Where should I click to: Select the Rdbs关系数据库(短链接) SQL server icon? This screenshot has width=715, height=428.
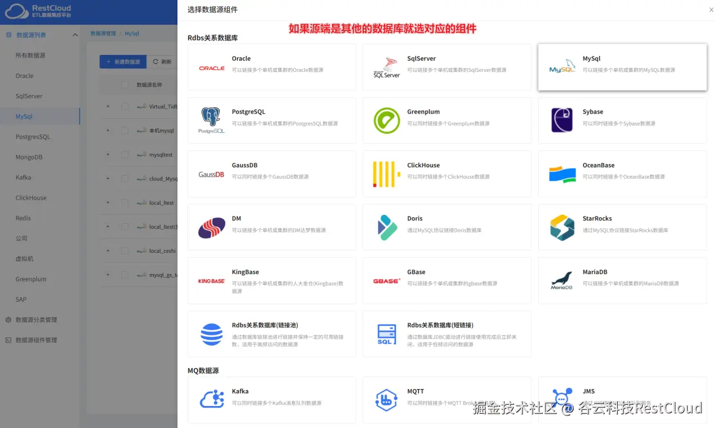click(387, 334)
